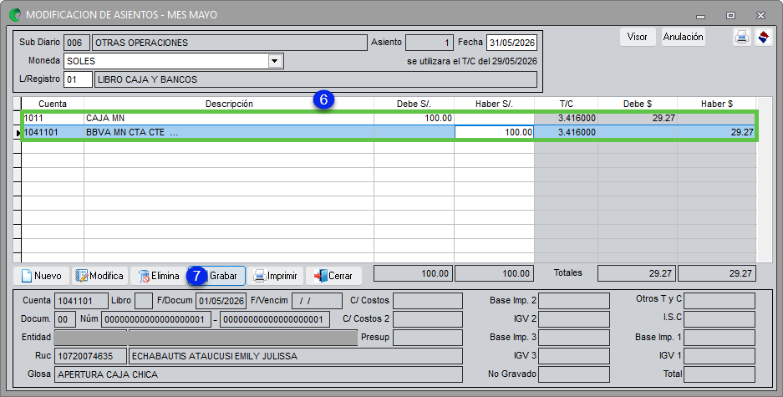The image size is (783, 397).
Task: Click the Base Imp. 1 field
Action: tap(719, 338)
